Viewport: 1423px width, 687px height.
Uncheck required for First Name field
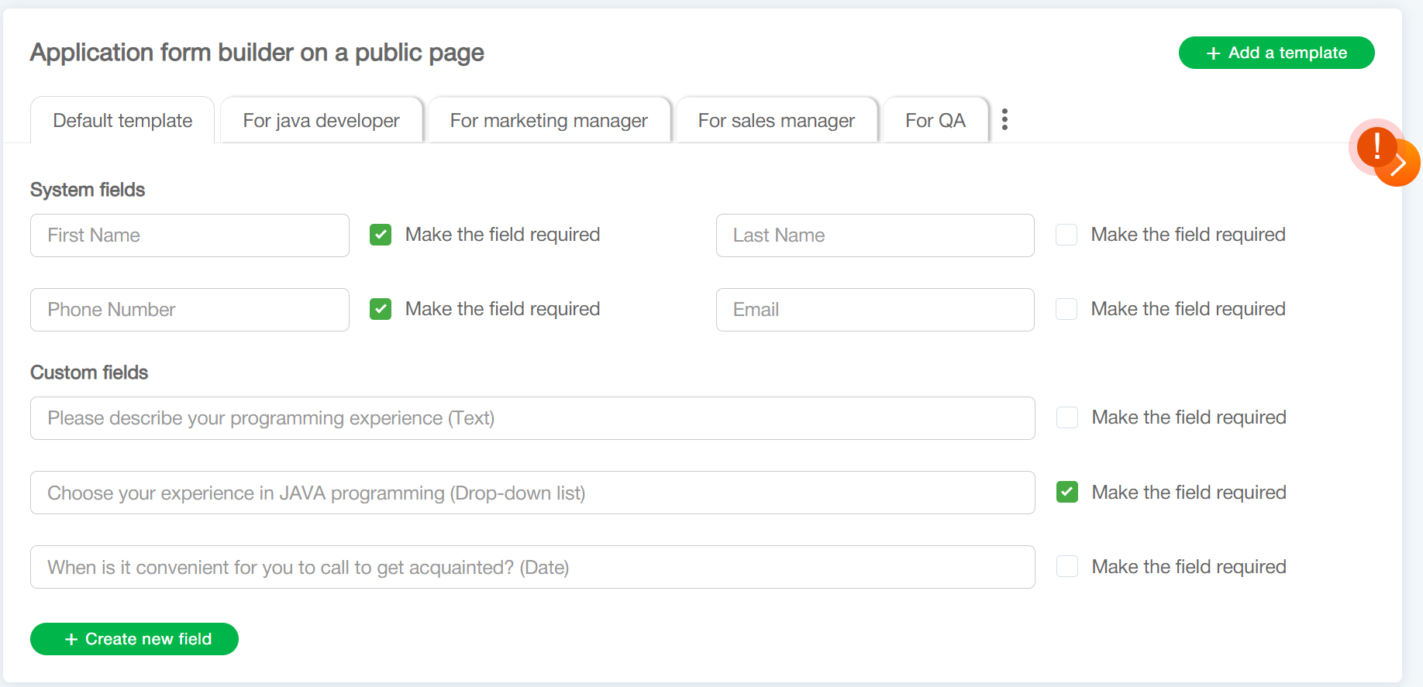(x=381, y=235)
